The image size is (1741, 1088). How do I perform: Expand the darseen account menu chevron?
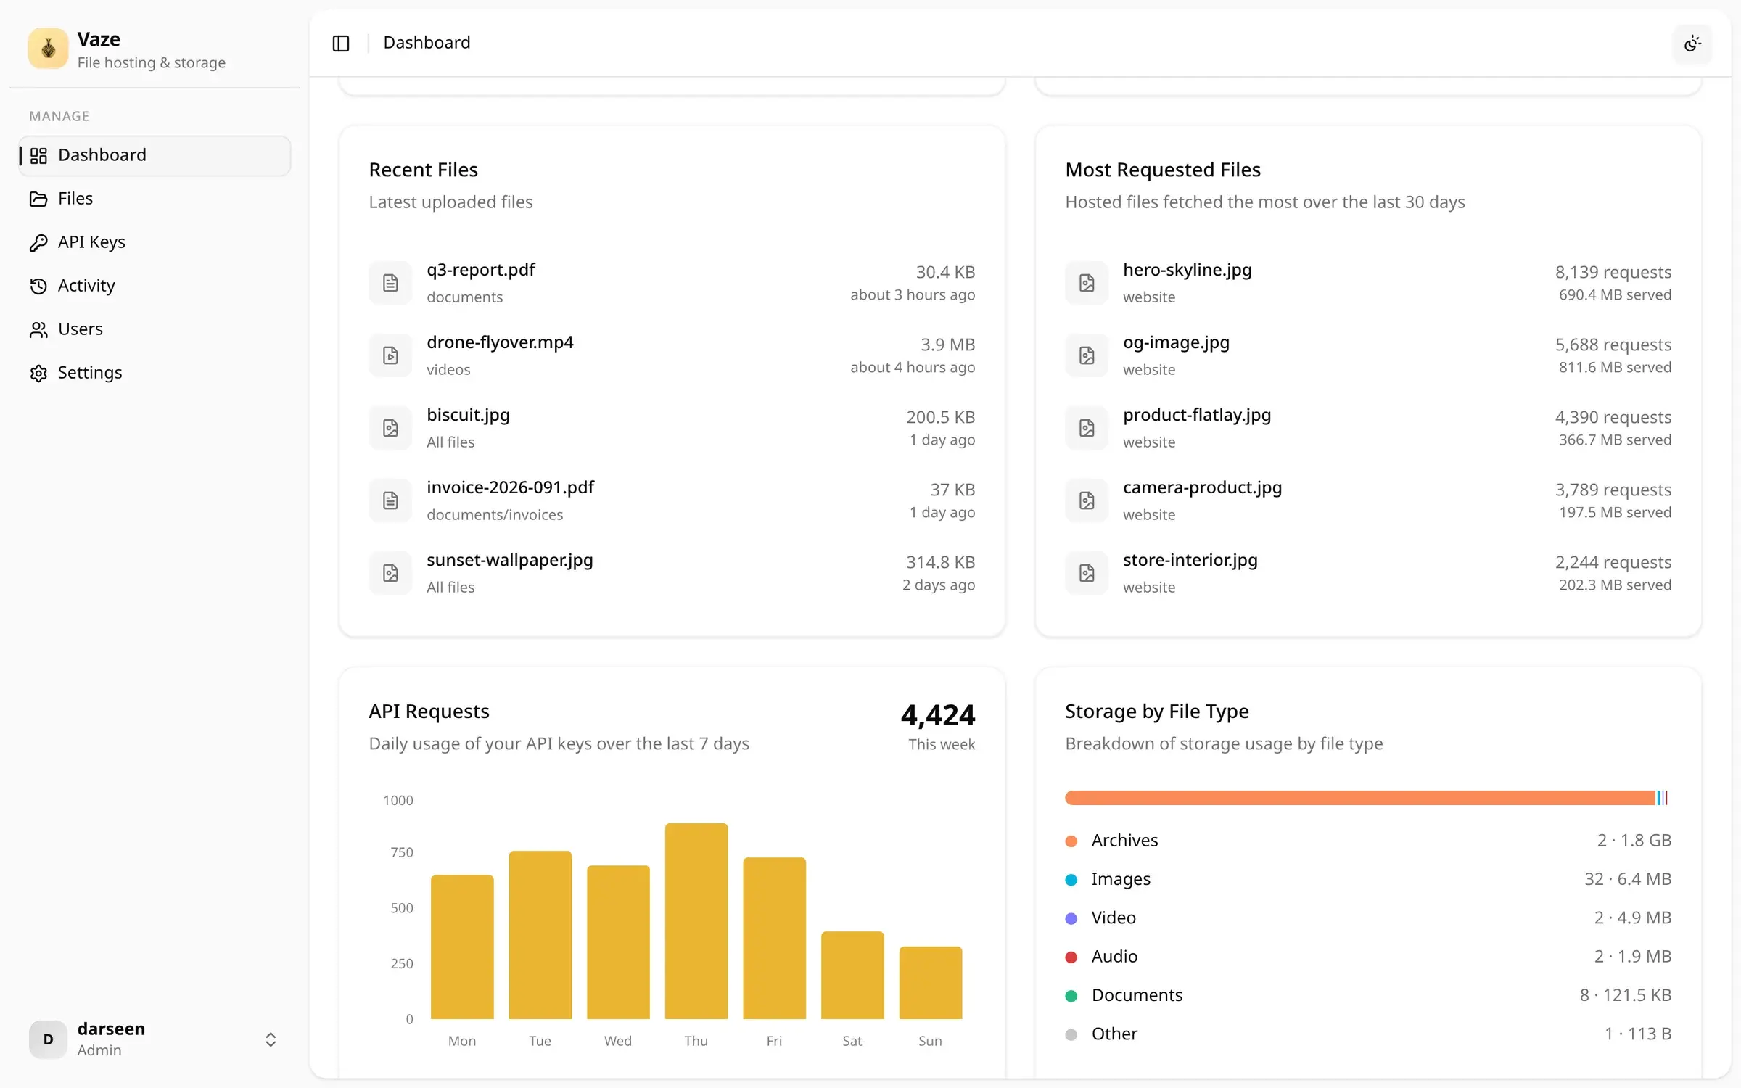(271, 1040)
